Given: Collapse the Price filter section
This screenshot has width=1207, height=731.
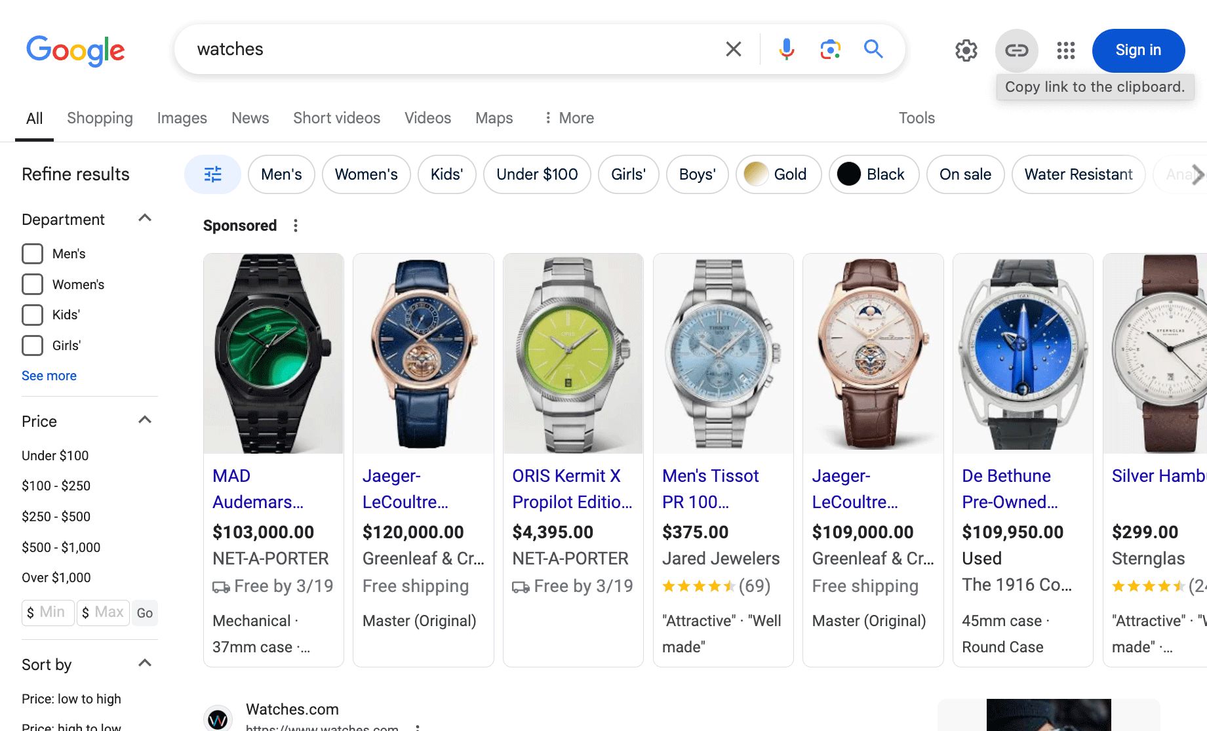Looking at the screenshot, I should coord(145,421).
